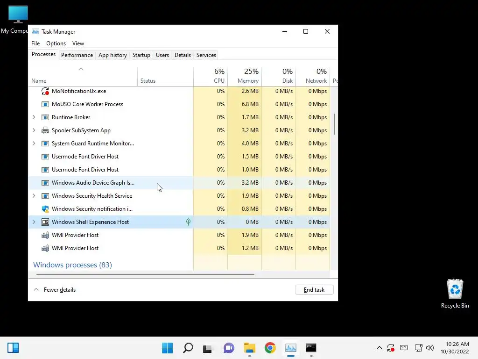This screenshot has width=478, height=359.
Task: Expand the Runtime Broker process
Action: coord(34,117)
